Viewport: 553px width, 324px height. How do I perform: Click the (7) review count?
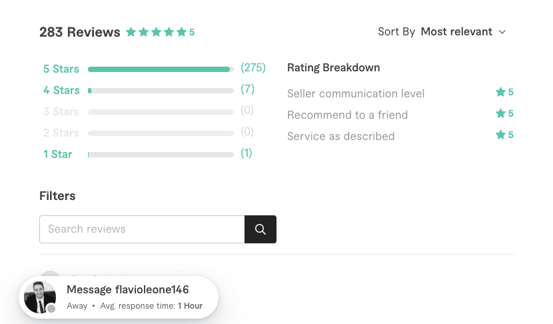pos(248,89)
